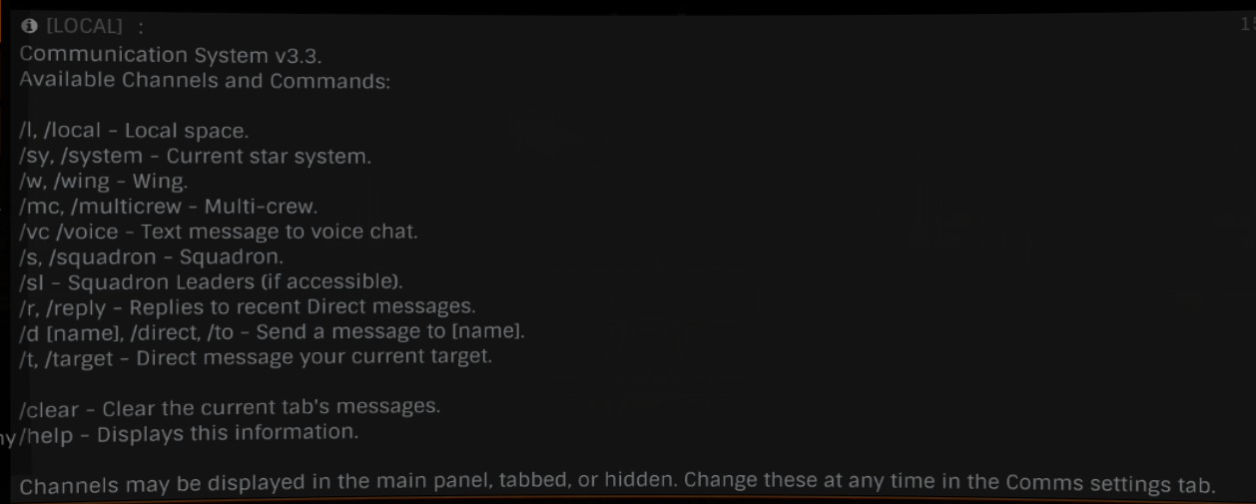1256x504 pixels.
Task: Click the /w, /wing Wing entry
Action: (103, 182)
